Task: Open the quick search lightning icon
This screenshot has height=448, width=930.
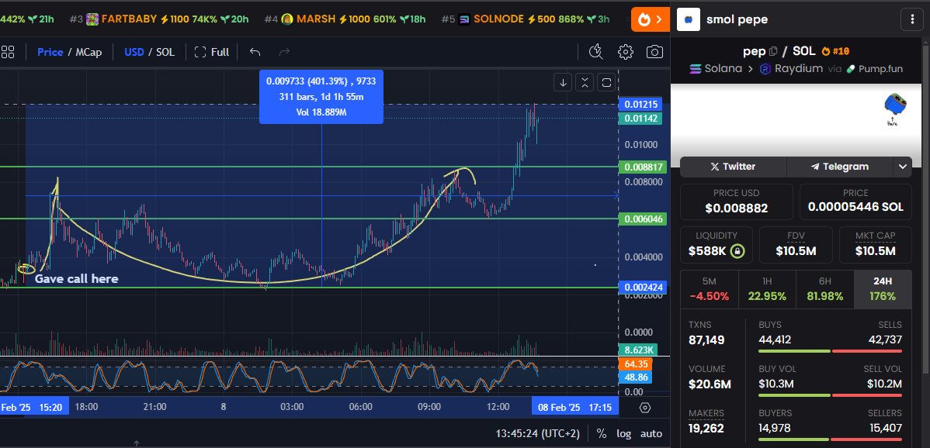Action: tap(596, 52)
